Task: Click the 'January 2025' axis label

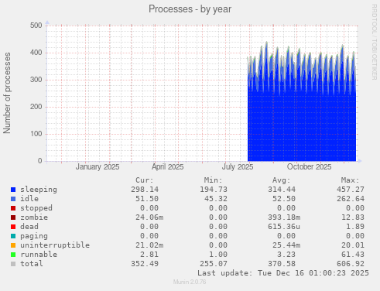Action: click(x=98, y=167)
